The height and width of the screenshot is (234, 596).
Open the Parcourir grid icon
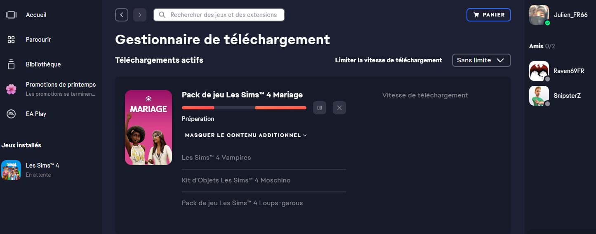coord(11,40)
